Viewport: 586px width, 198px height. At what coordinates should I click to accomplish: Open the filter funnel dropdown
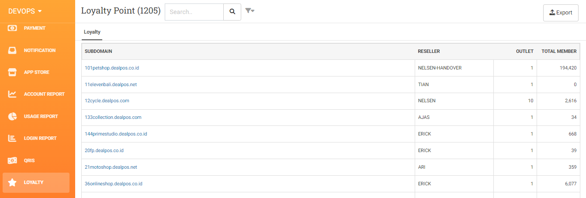point(250,11)
